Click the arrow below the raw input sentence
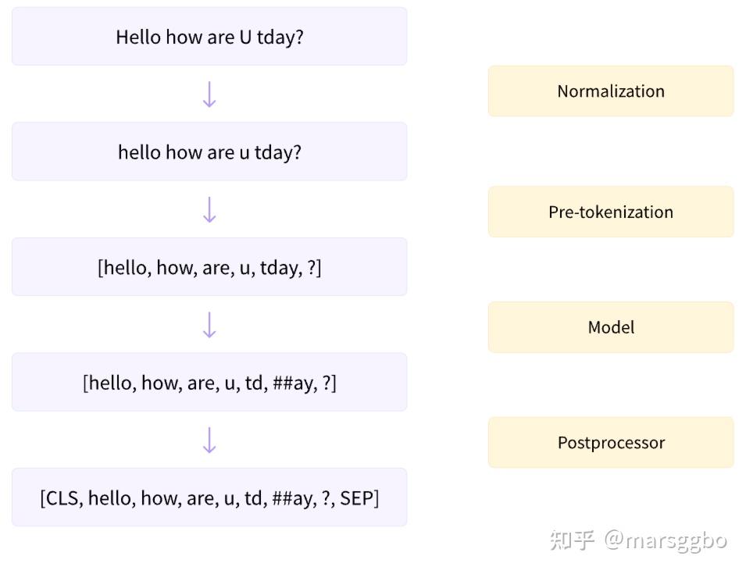 (x=209, y=94)
